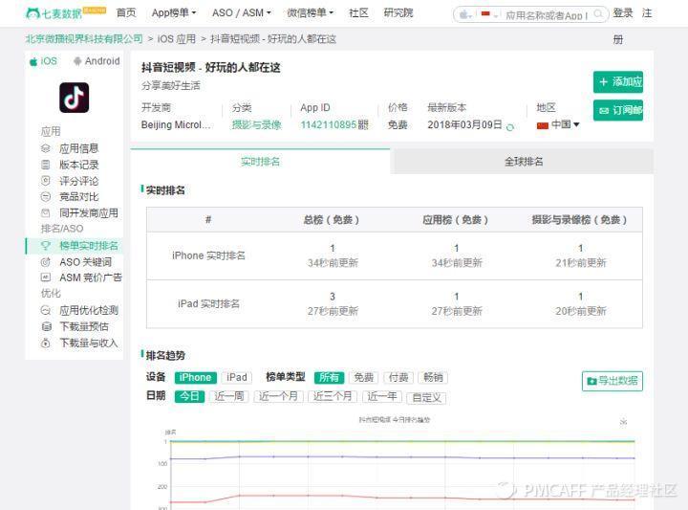
Task: Click the Qimai Data logo
Action: 66,13
